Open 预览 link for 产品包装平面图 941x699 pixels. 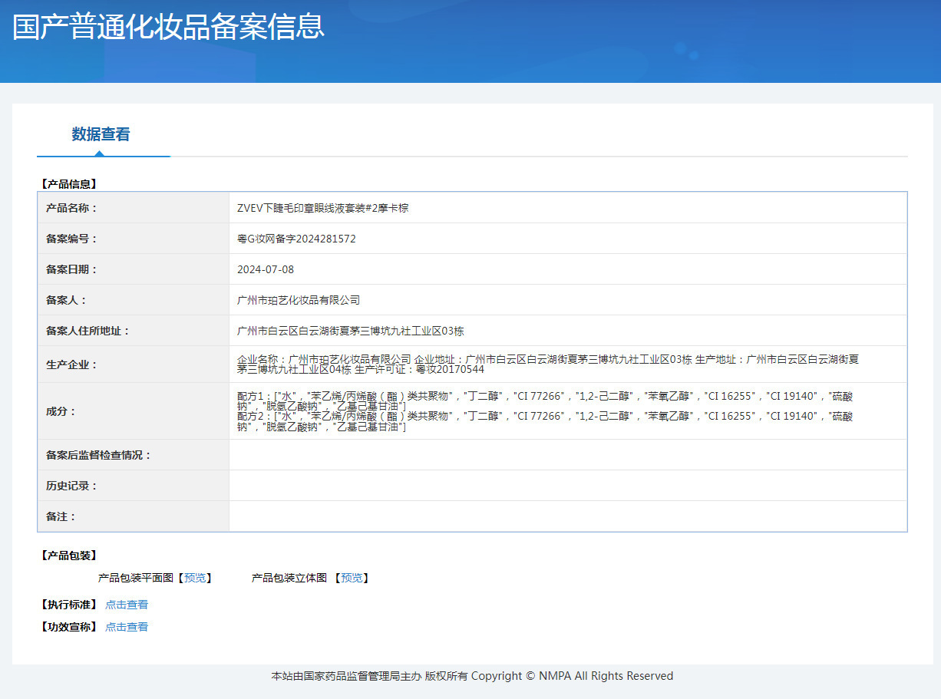[x=195, y=578]
